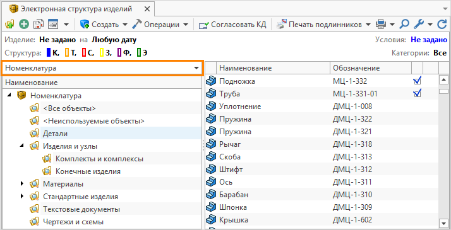
Task: Toggle the blue К structure swatch
Action: (49, 53)
